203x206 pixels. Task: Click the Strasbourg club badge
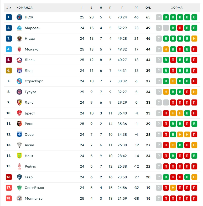pyautogui.click(x=19, y=81)
